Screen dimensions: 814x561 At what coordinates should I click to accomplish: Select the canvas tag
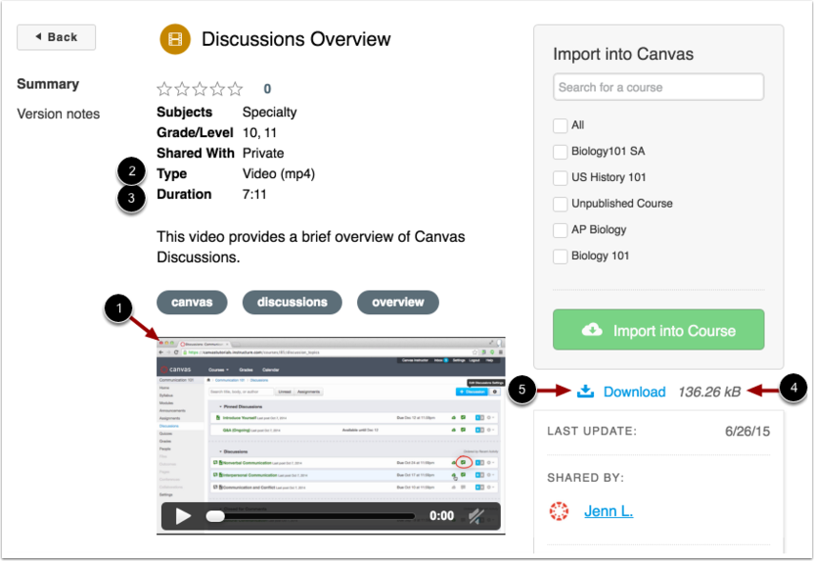point(192,302)
